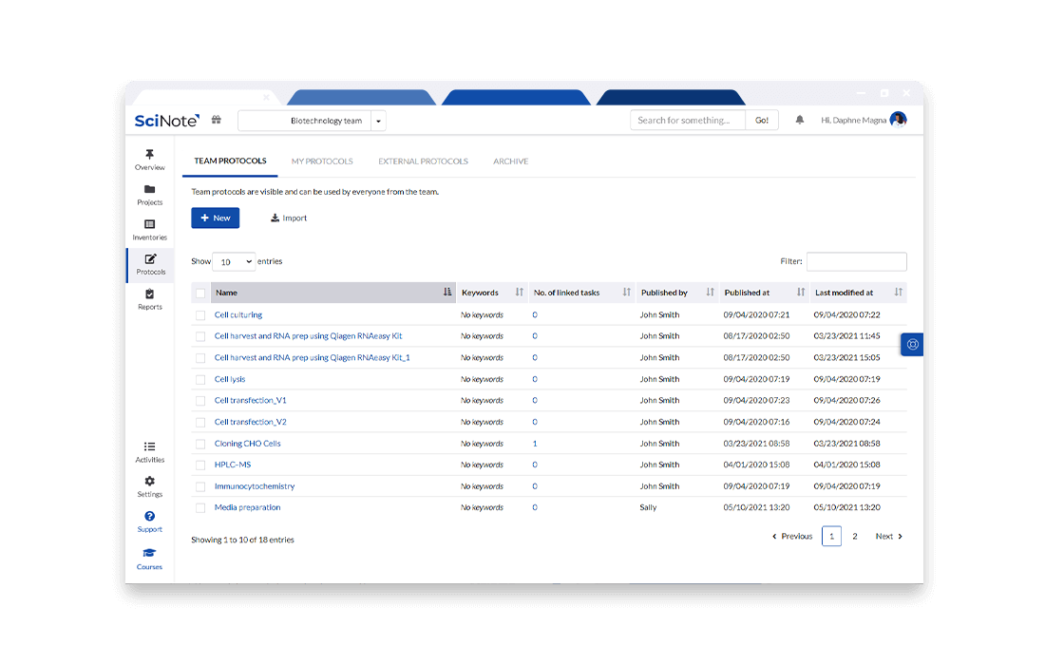
Task: Open the Settings gear in sidebar
Action: pos(149,483)
